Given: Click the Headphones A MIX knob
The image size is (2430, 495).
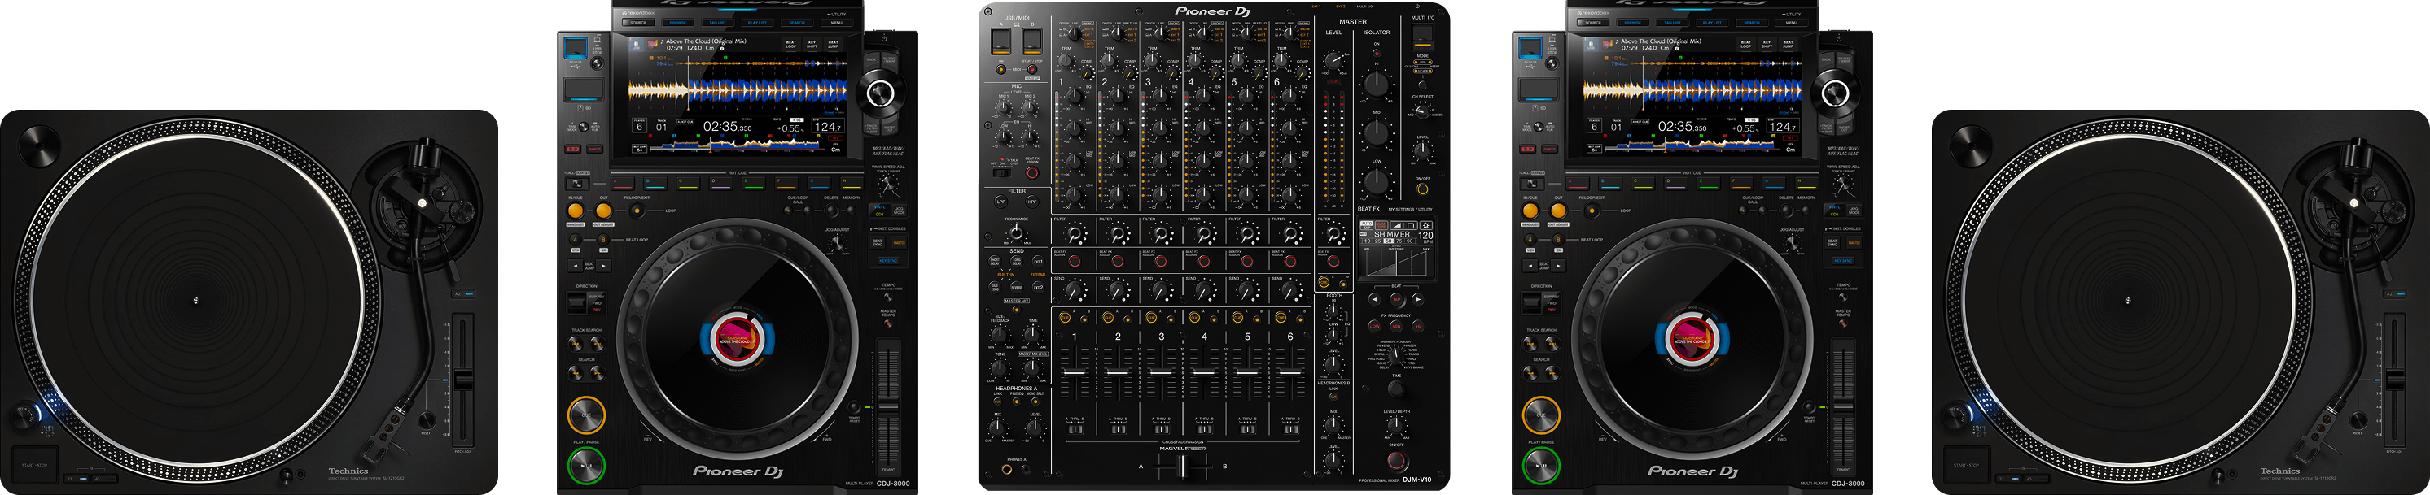Looking at the screenshot, I should click(999, 428).
